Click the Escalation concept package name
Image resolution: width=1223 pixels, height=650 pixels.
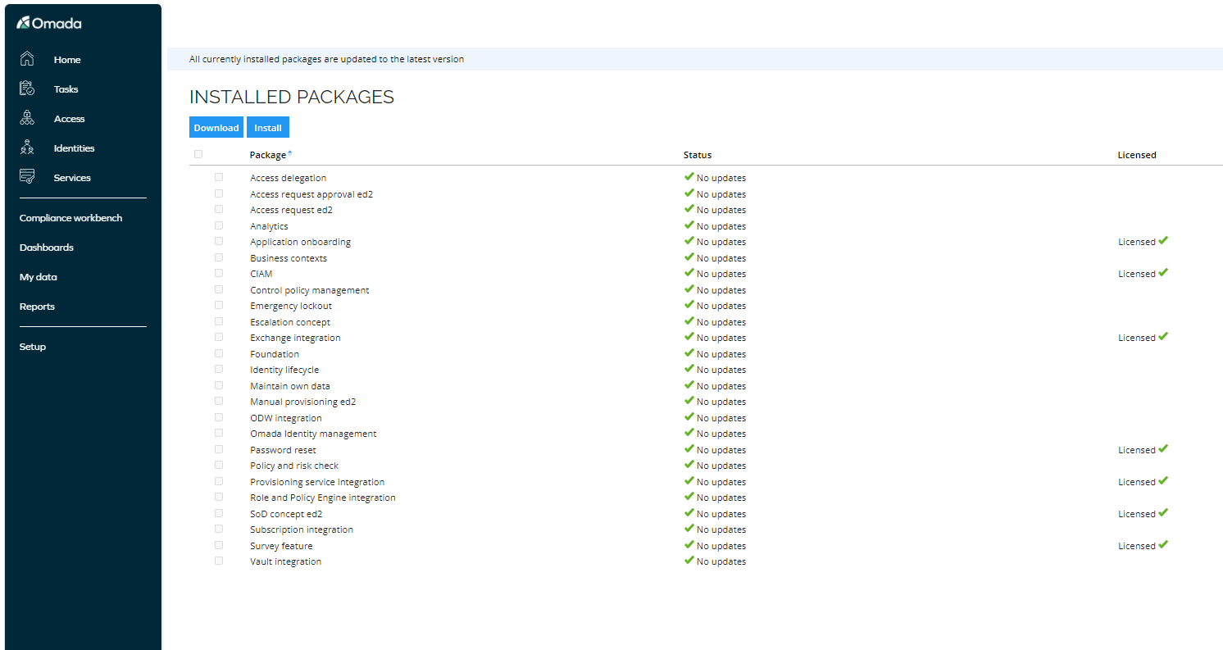point(290,322)
